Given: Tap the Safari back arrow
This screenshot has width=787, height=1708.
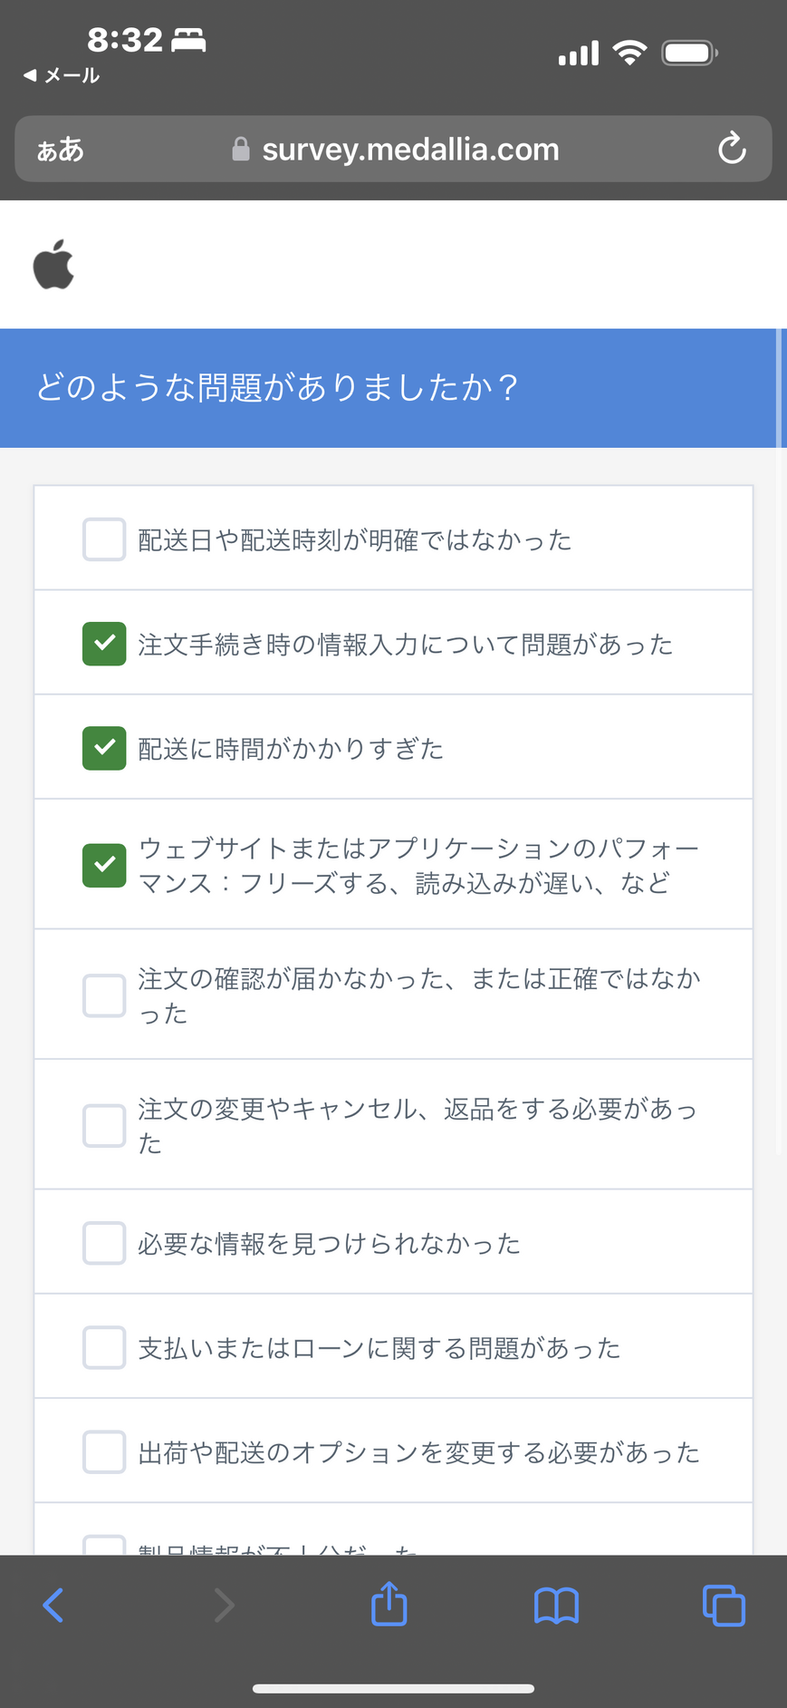Looking at the screenshot, I should click(53, 1605).
